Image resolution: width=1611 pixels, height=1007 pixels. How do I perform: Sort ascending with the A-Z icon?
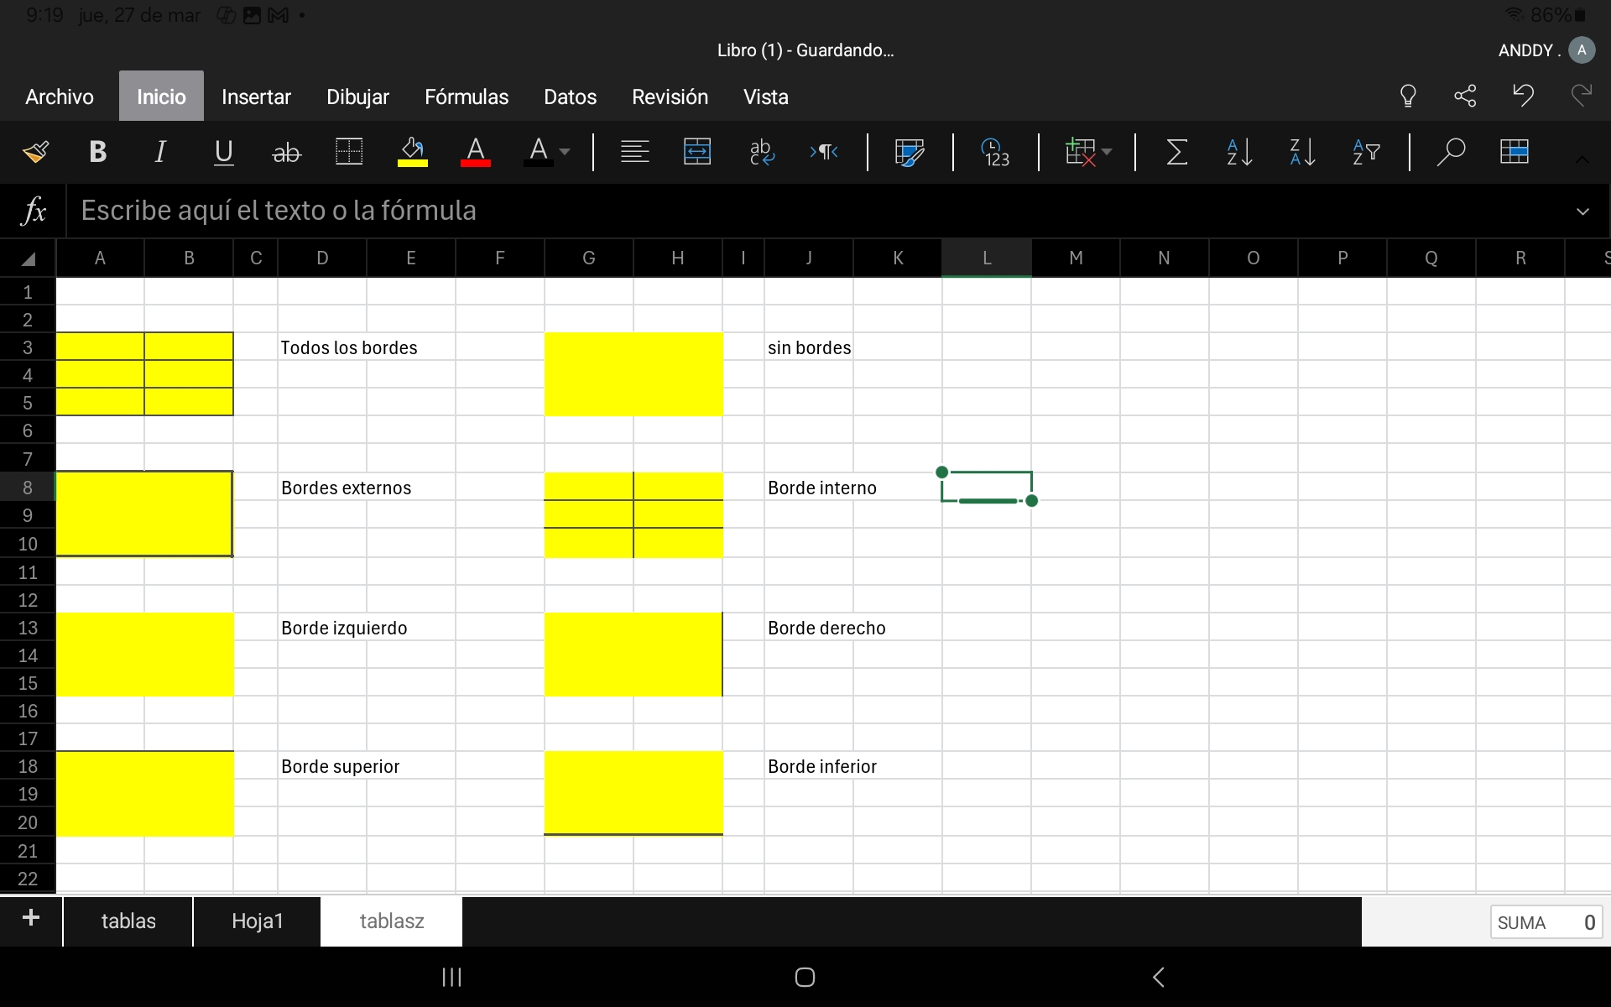(1239, 152)
